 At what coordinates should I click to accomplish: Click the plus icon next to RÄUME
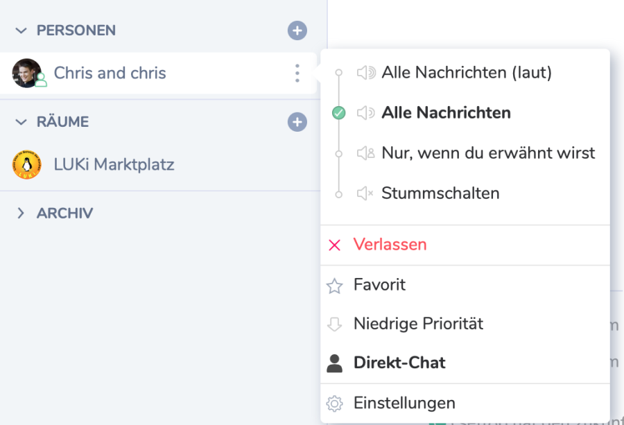[x=297, y=122]
